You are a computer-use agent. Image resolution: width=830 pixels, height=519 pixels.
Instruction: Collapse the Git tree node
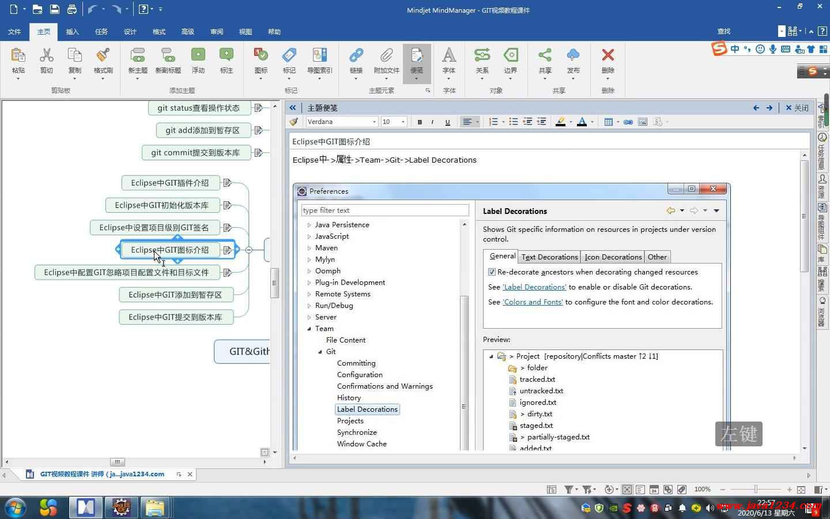tap(320, 352)
